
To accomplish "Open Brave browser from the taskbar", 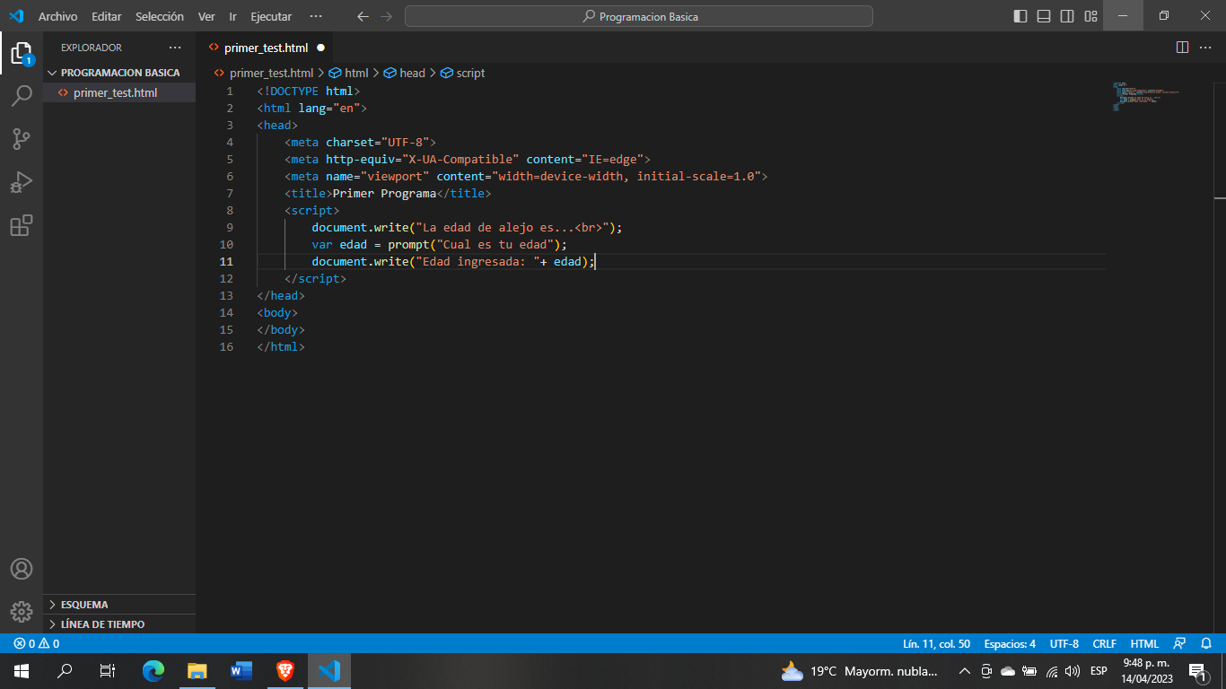I will (285, 671).
